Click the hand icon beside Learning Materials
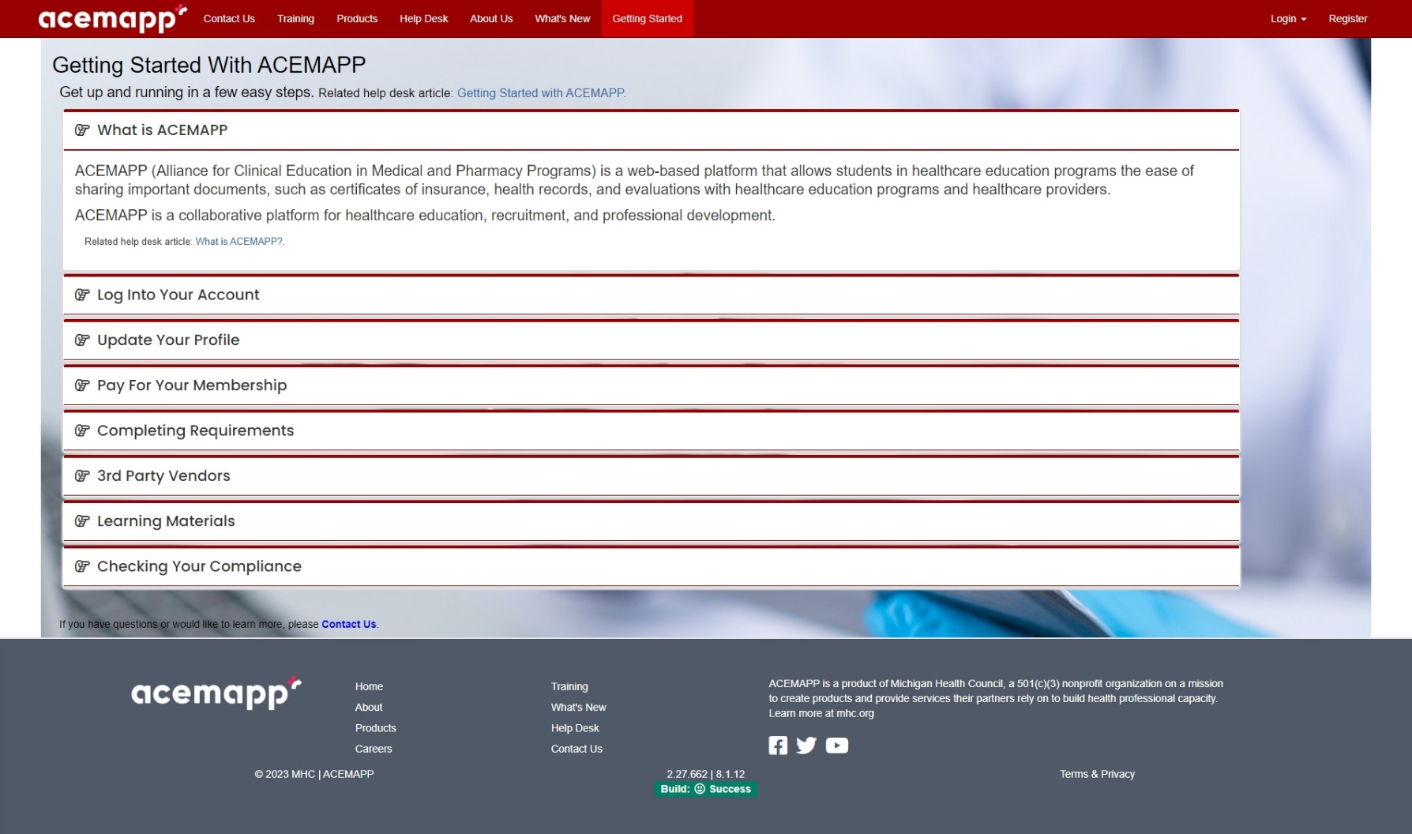This screenshot has width=1412, height=834. pyautogui.click(x=82, y=521)
